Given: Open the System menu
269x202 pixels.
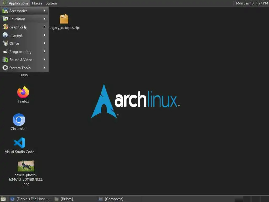Looking at the screenshot, I should click(x=51, y=3).
